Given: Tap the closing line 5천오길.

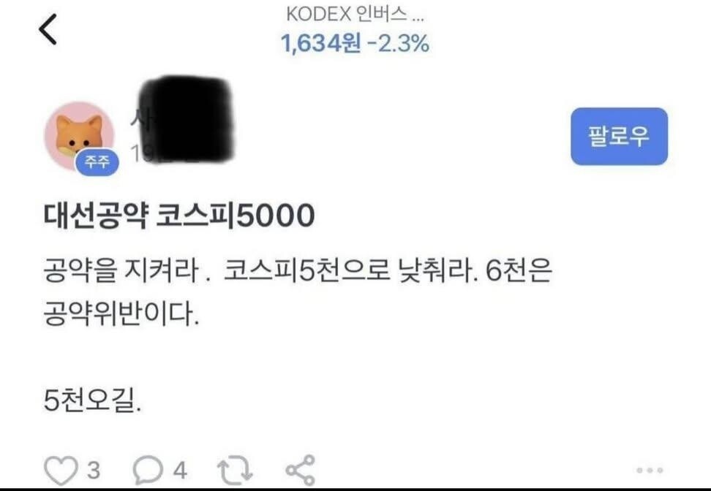Looking at the screenshot, I should 92,400.
